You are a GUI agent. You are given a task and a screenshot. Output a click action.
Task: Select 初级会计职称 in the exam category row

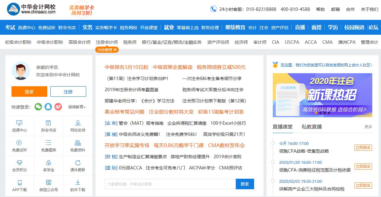(18, 42)
